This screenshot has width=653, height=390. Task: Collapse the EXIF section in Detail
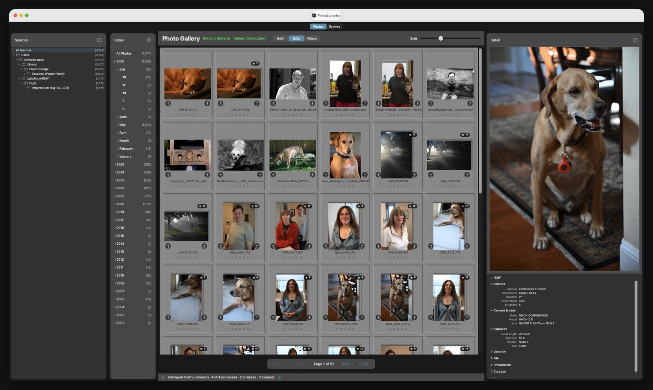click(492, 278)
